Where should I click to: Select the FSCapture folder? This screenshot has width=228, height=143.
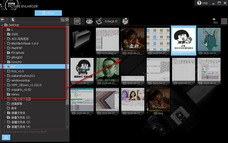pyautogui.click(x=18, y=52)
